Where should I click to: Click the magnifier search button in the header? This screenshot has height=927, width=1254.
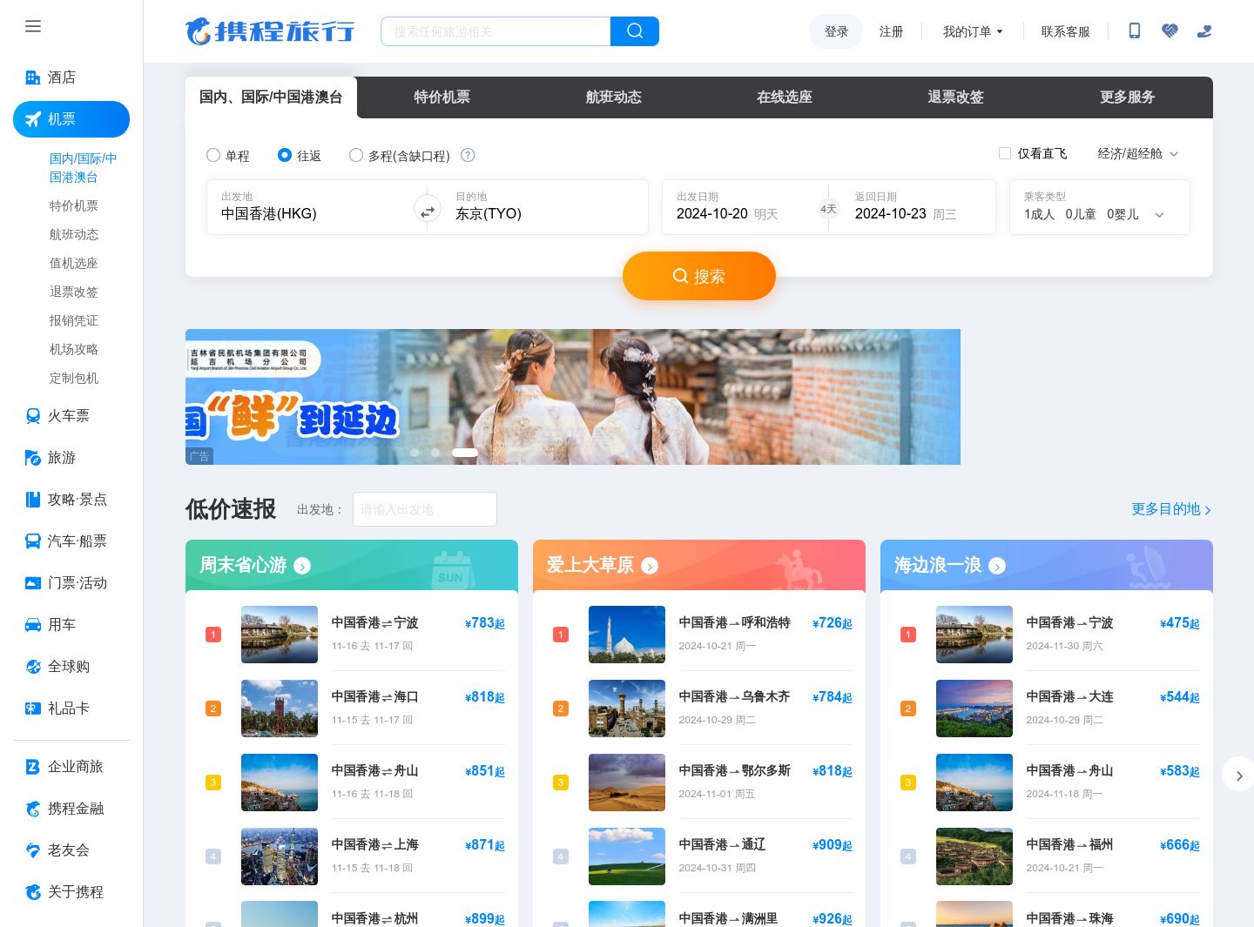click(635, 31)
